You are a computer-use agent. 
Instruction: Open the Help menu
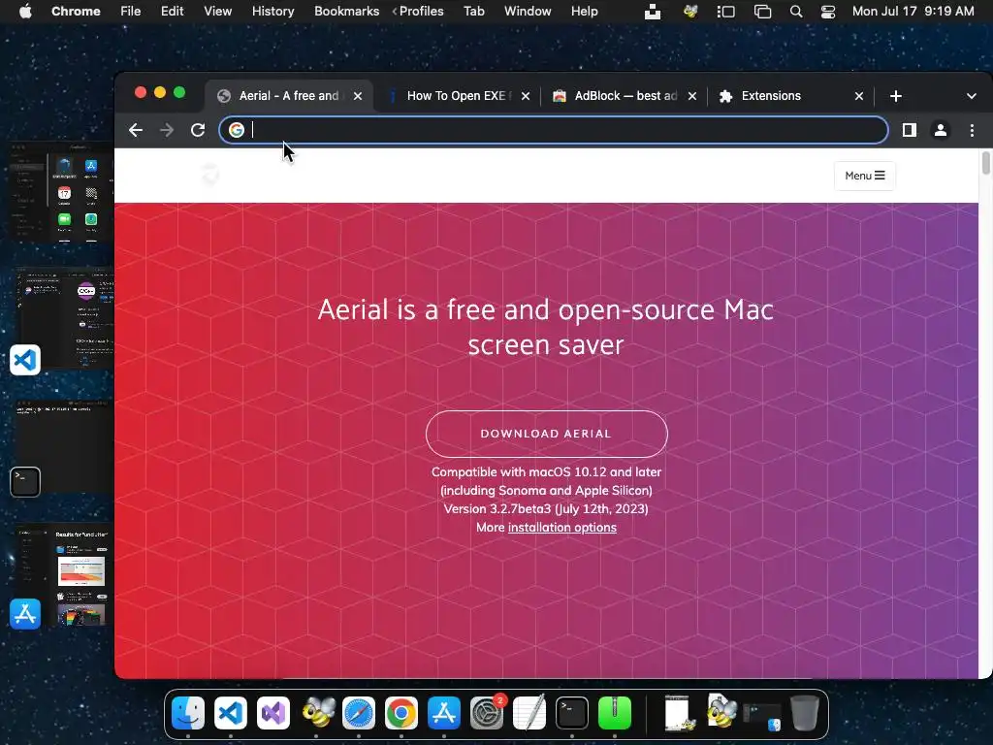(584, 12)
